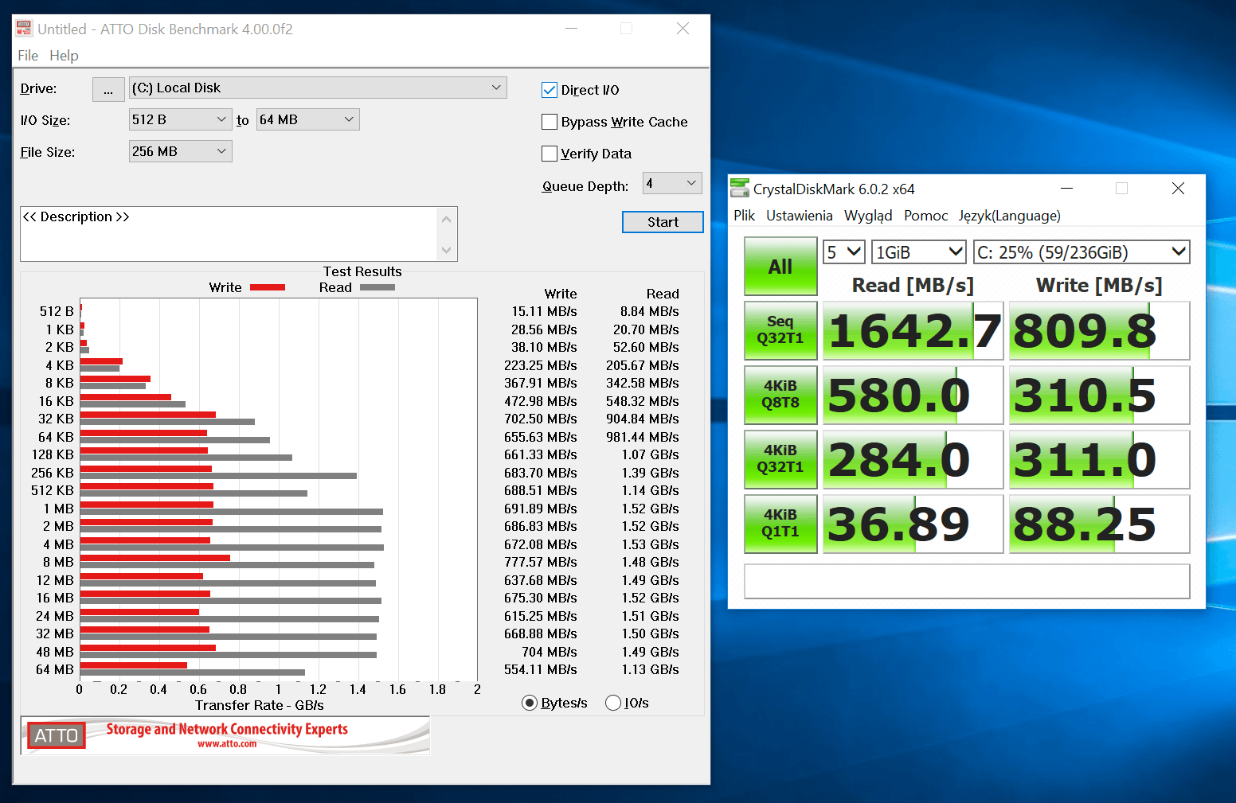Screen dimensions: 1236x803
Task: Open CrystalDiskMark drive C: 25% dropdown
Action: (1081, 252)
